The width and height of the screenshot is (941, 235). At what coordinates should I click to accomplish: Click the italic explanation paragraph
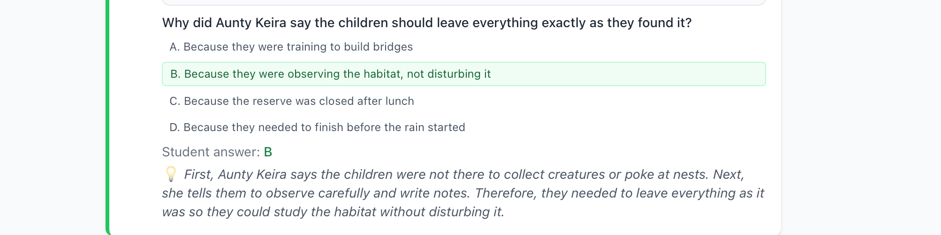(463, 193)
